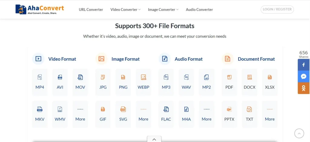Show more document formats
Viewport: 310px width, 142px height.
270,114
